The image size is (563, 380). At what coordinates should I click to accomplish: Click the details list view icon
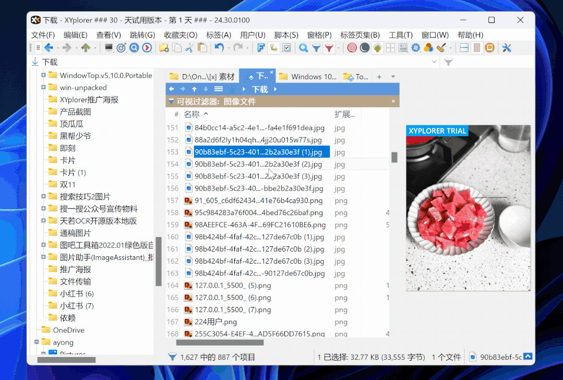pos(403,48)
